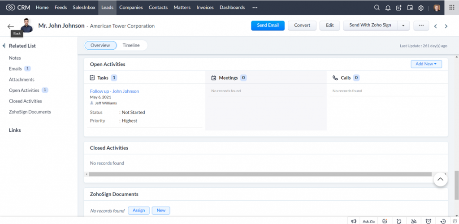
Task: Click the quick create plus icon
Action: [x=398, y=8]
